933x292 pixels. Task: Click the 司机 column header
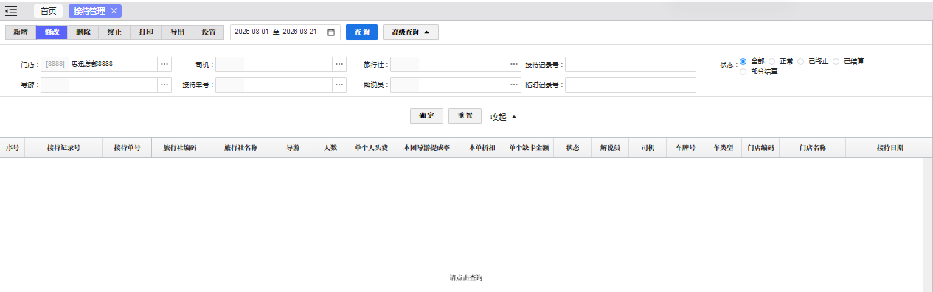click(x=648, y=148)
